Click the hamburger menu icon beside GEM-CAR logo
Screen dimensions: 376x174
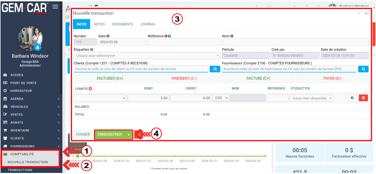[x=55, y=7]
